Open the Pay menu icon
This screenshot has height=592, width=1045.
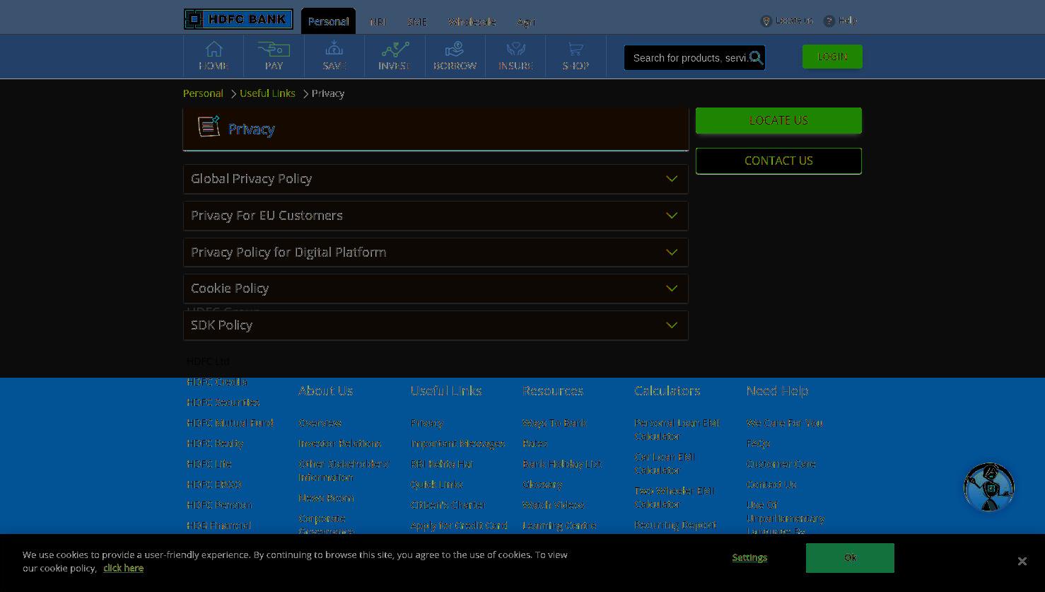[x=274, y=50]
